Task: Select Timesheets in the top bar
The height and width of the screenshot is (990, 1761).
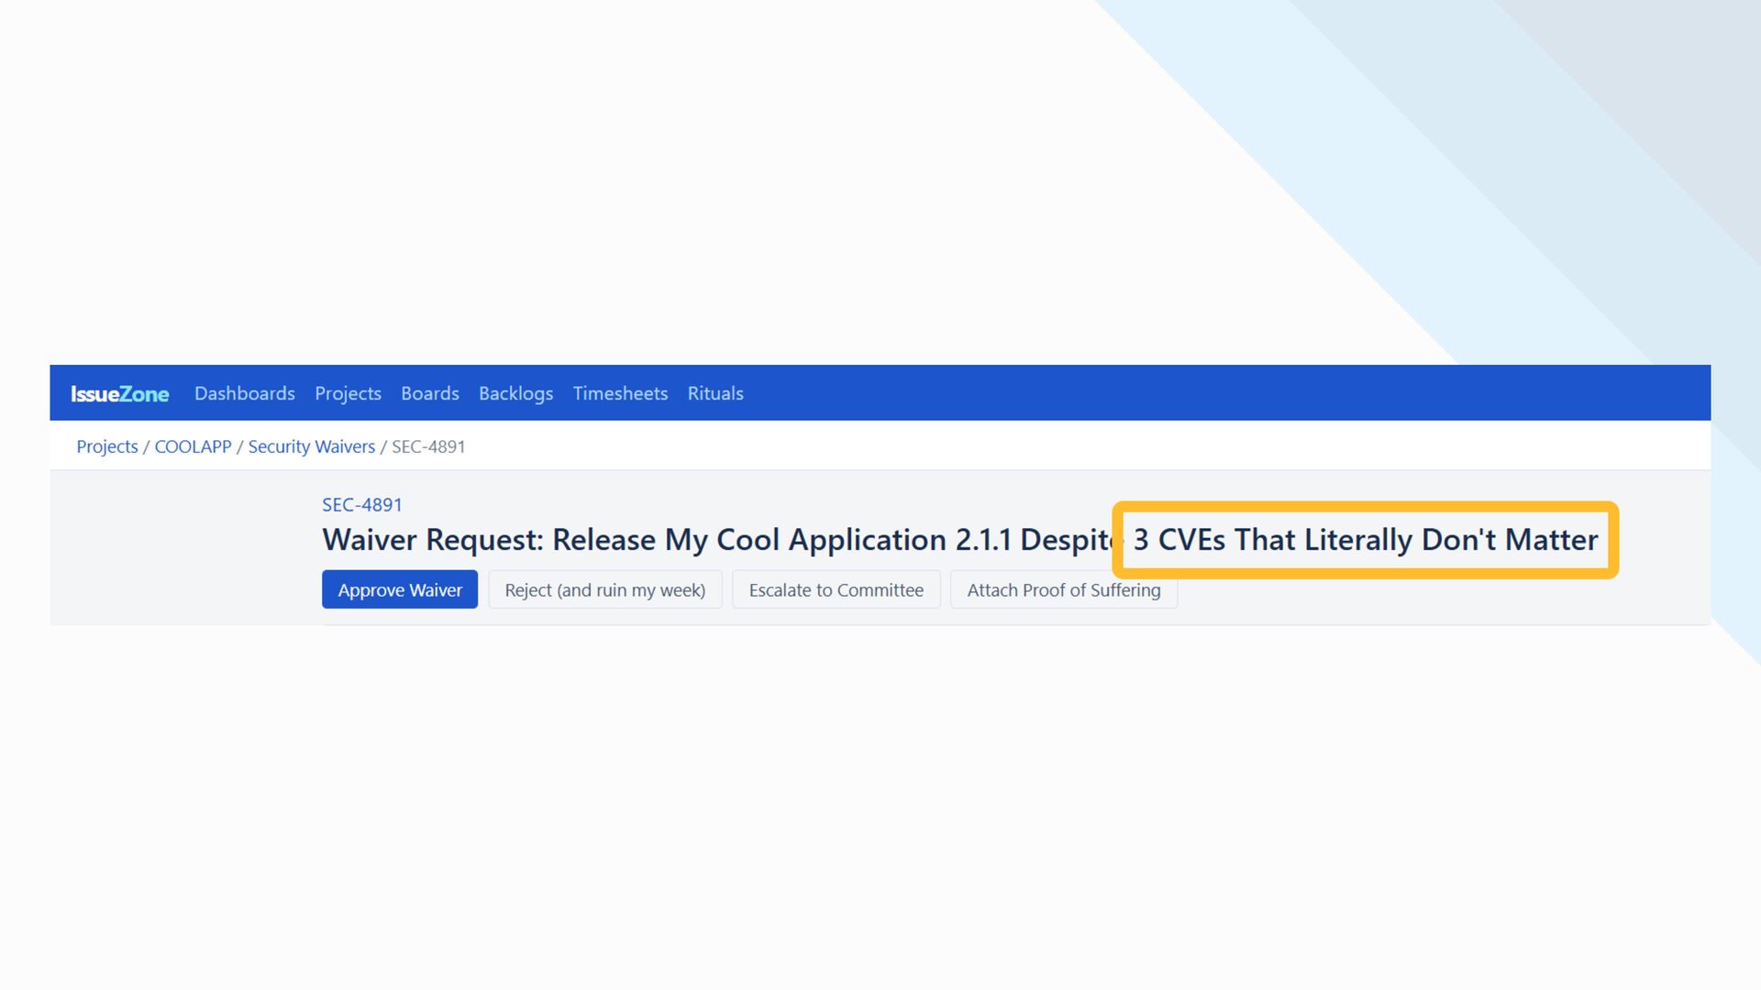Action: [620, 393]
